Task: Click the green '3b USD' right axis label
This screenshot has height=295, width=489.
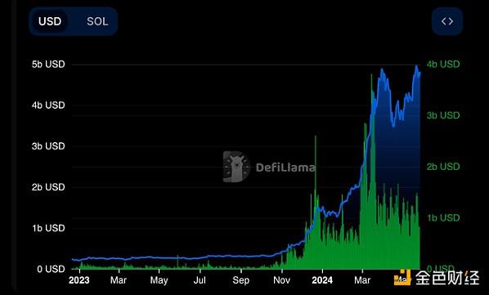Action: pyautogui.click(x=443, y=115)
